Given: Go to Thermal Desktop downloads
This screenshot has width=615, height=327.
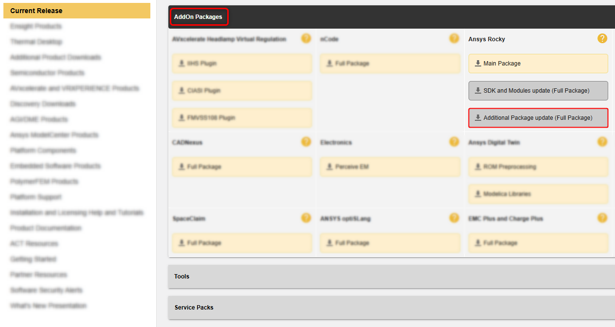Looking at the screenshot, I should (x=36, y=42).
